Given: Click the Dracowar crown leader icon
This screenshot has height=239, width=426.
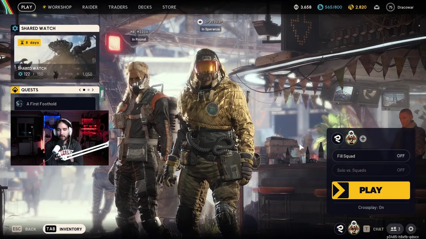Looking at the screenshot, I should pyautogui.click(x=200, y=22).
